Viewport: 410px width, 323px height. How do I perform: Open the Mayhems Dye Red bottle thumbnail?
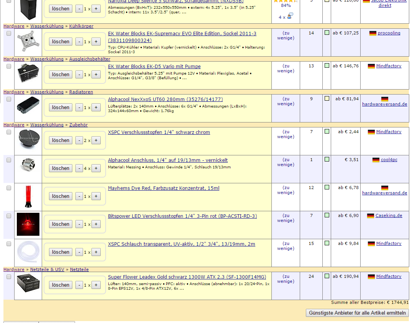coord(28,196)
